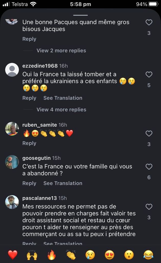161x263 pixels.
Task: Tap the red heart quick reaction emoji
Action: click(13, 255)
